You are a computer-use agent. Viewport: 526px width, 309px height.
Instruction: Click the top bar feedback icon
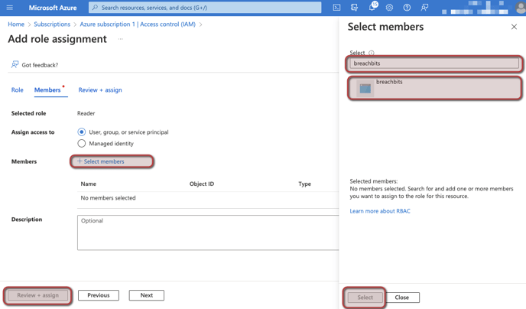424,8
